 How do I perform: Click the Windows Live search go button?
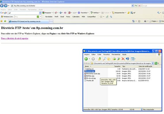pyautogui.click(x=38, y=17)
